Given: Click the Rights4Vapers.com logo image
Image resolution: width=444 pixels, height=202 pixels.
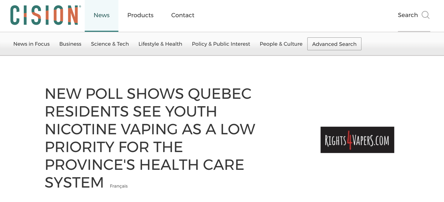Looking at the screenshot, I should 357,140.
